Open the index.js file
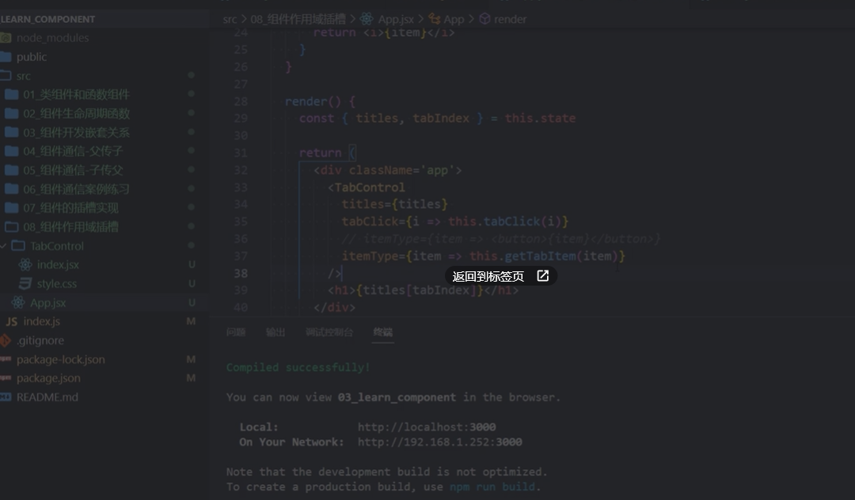Image resolution: width=855 pixels, height=500 pixels. coord(41,321)
